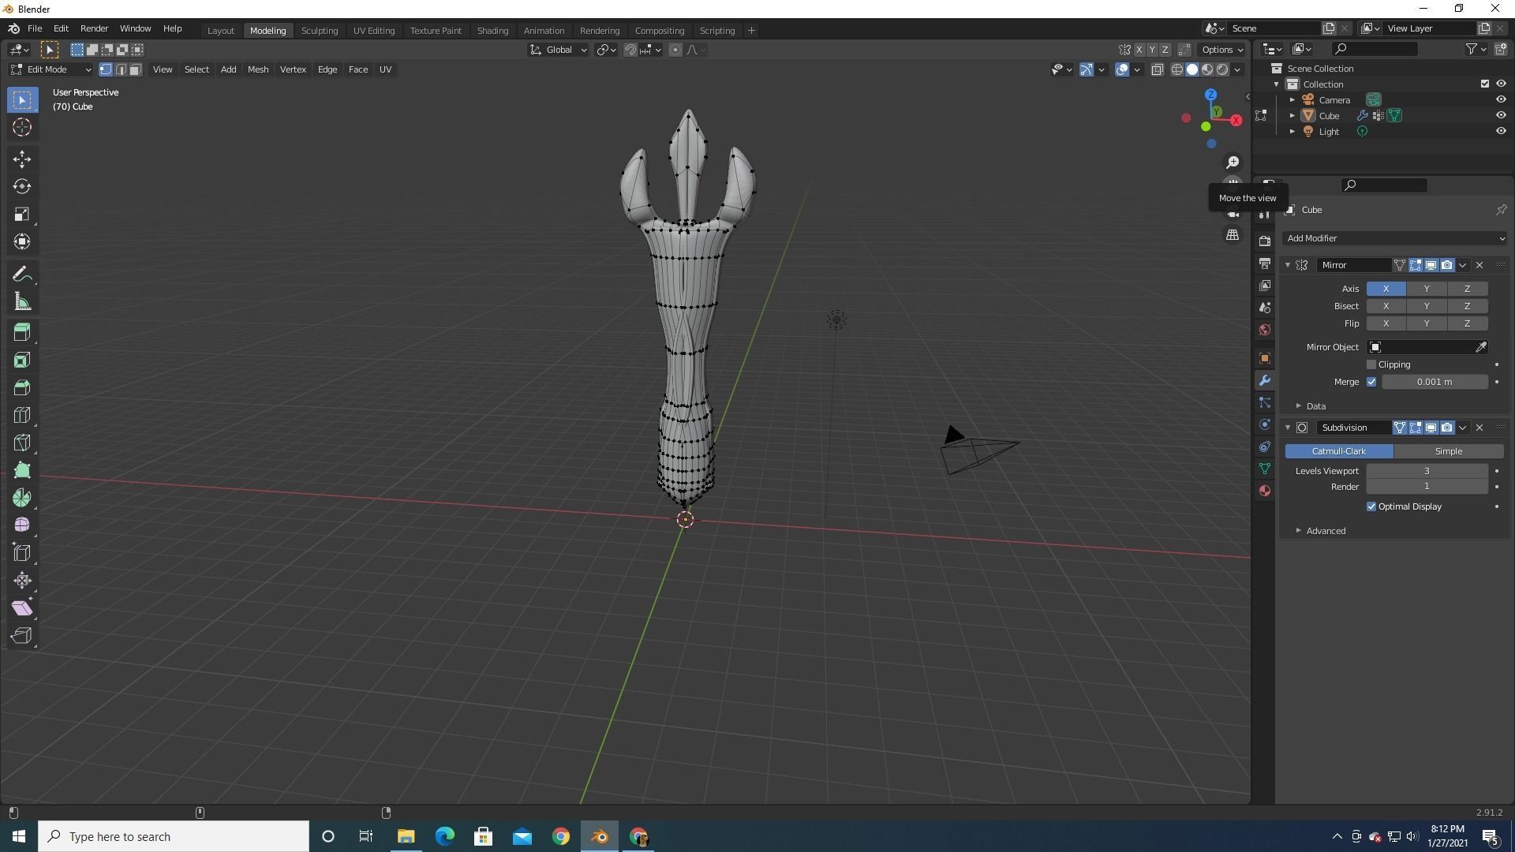Uncheck Optimal Display in Subdivision modifier
Viewport: 1515px width, 852px height.
1372,506
